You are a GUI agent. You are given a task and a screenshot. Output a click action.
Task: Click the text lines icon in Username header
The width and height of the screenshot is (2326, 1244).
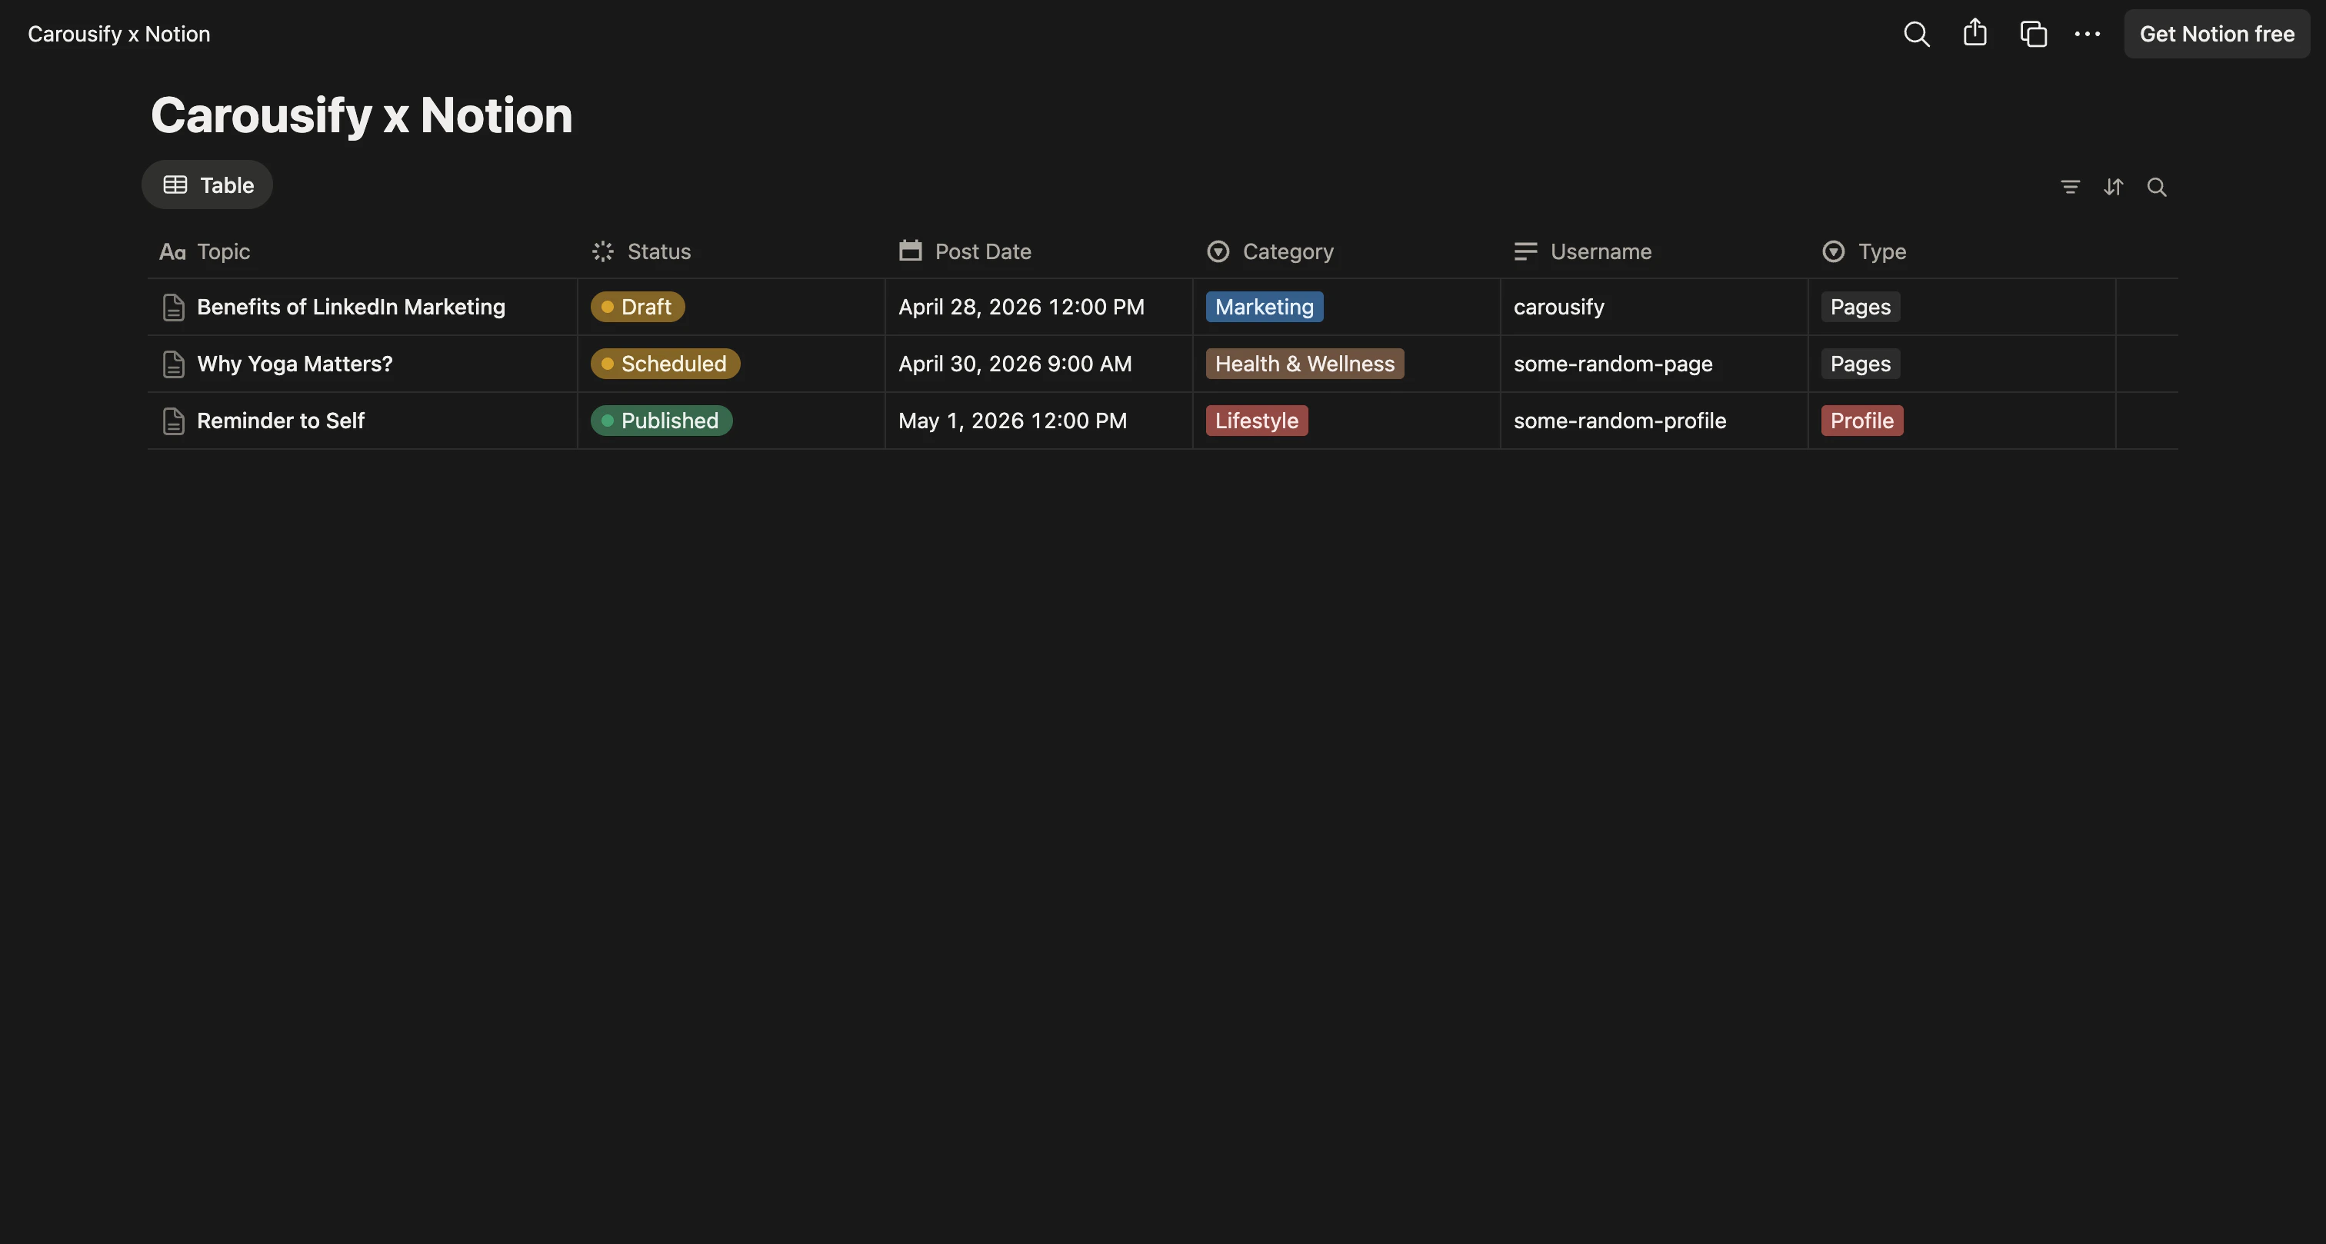coord(1525,252)
